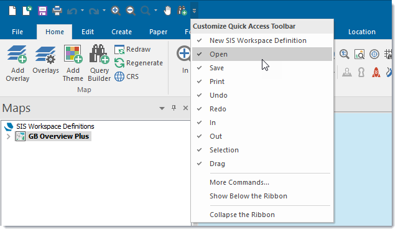398x232 pixels.
Task: Click the binoculars icon in quick access toolbar
Action: [x=182, y=11]
